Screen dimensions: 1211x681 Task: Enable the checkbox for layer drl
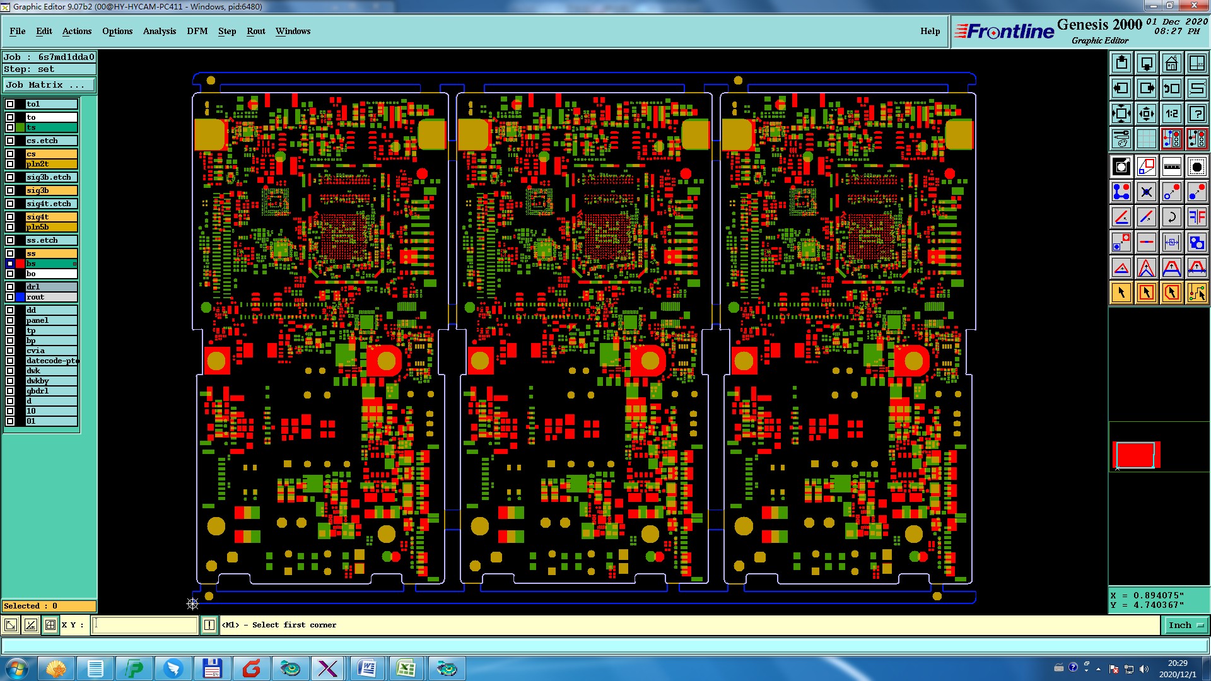(x=10, y=287)
